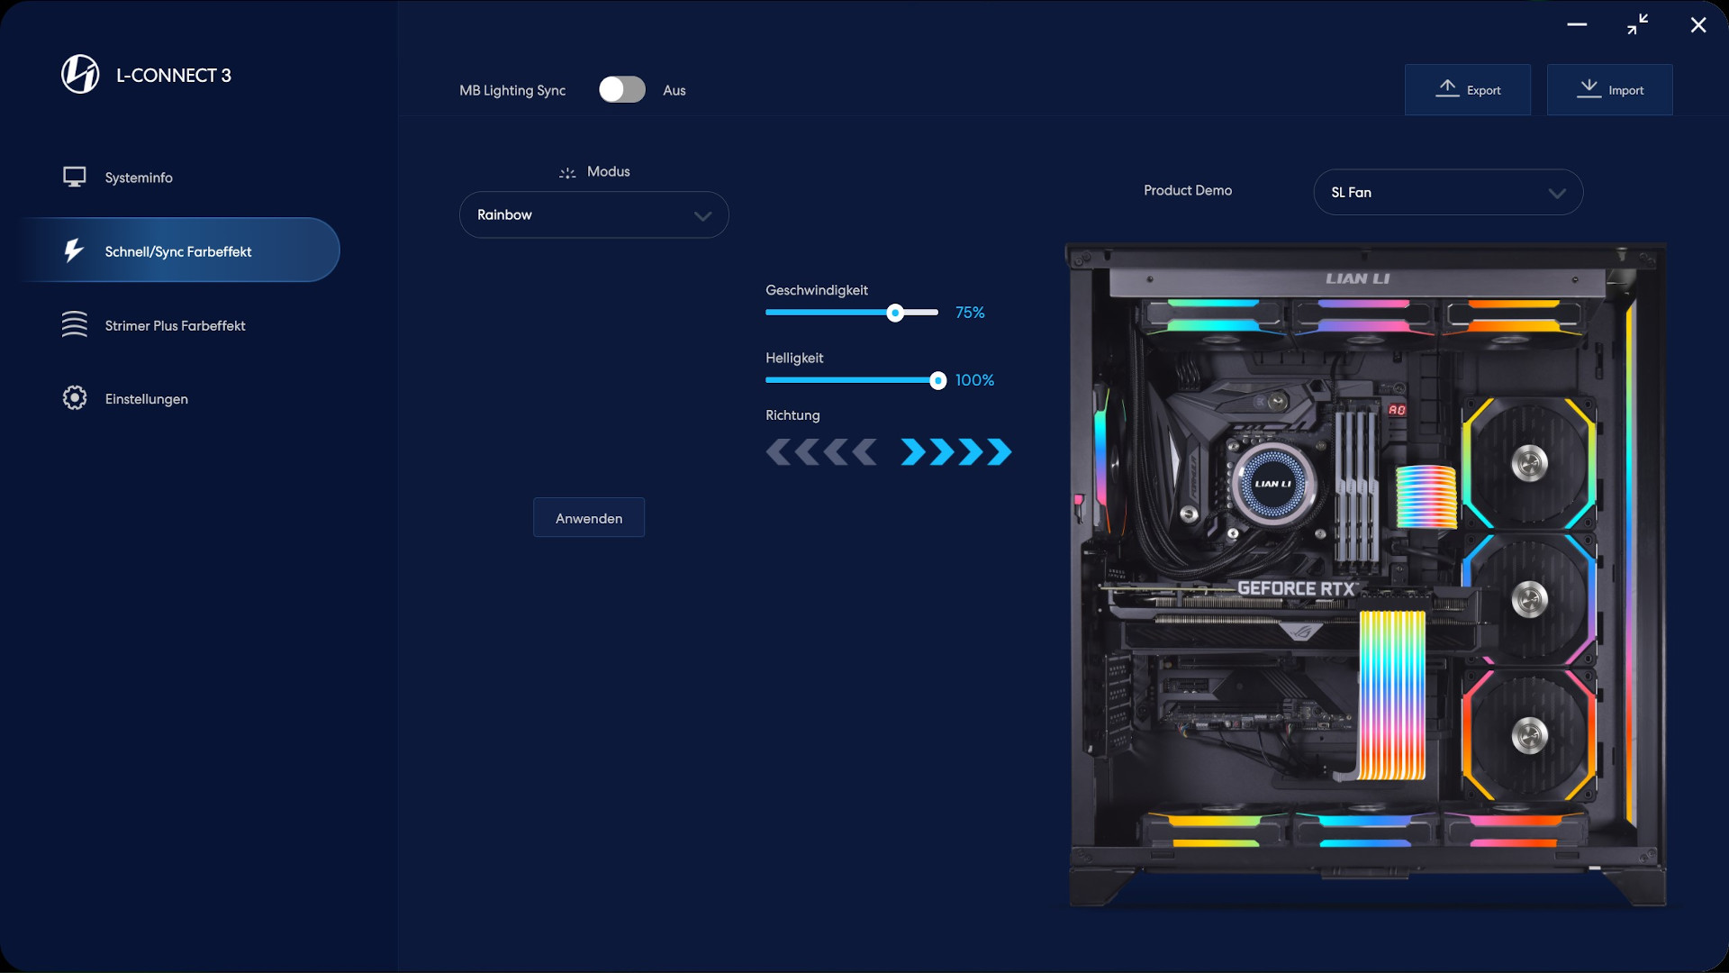
Task: Click the Modus label
Action: click(609, 171)
